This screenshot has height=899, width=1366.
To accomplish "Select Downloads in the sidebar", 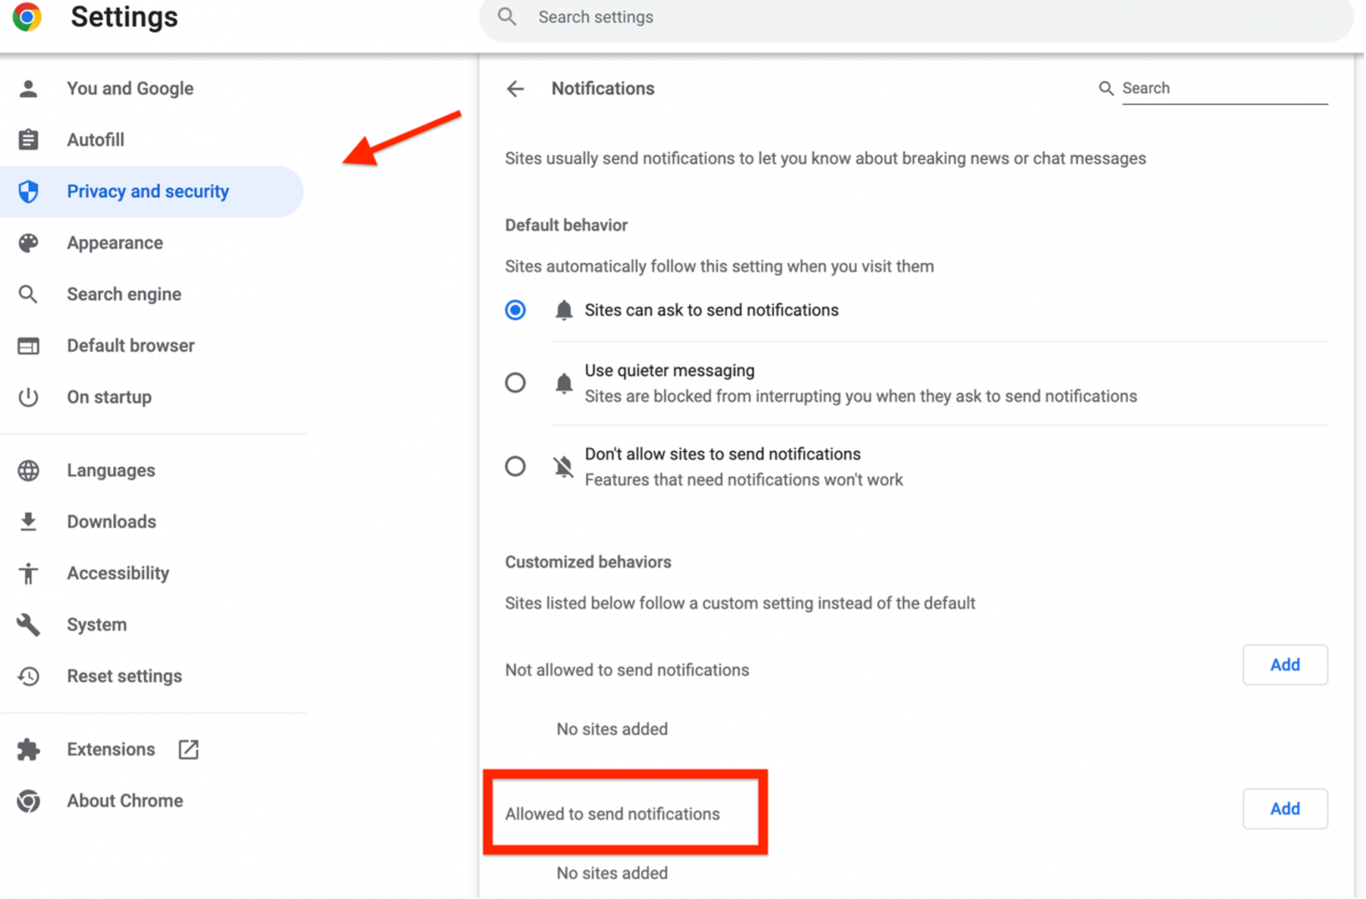I will [111, 522].
